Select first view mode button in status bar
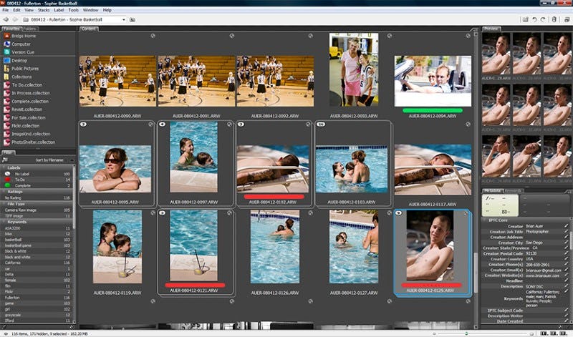The image size is (573, 337). [544, 333]
